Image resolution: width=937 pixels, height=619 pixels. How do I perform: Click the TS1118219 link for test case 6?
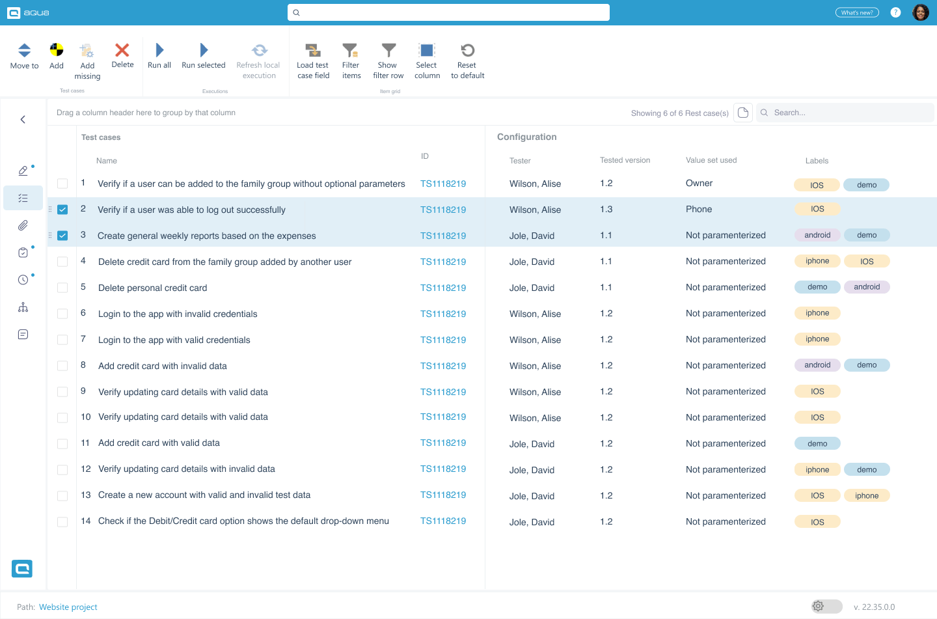coord(443,314)
